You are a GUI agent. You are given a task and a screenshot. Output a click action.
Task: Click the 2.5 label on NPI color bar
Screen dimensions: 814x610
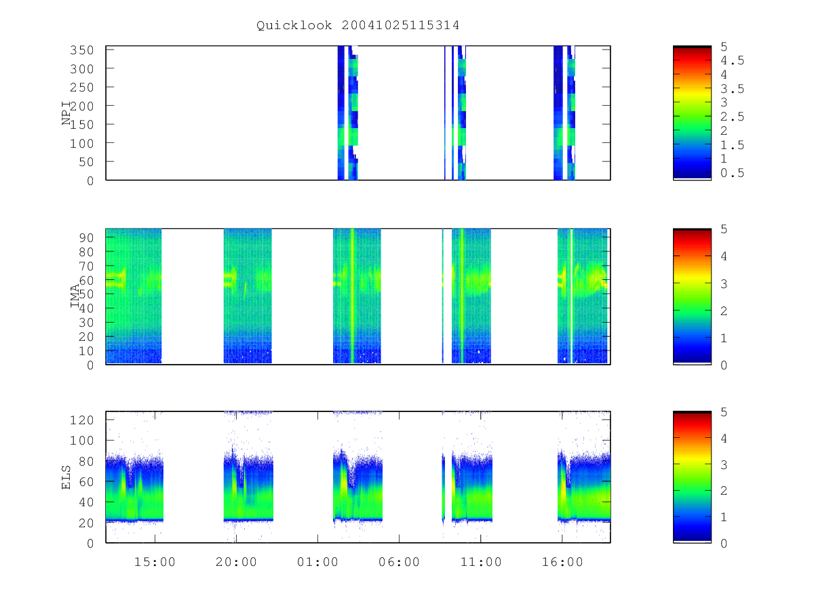coord(732,117)
